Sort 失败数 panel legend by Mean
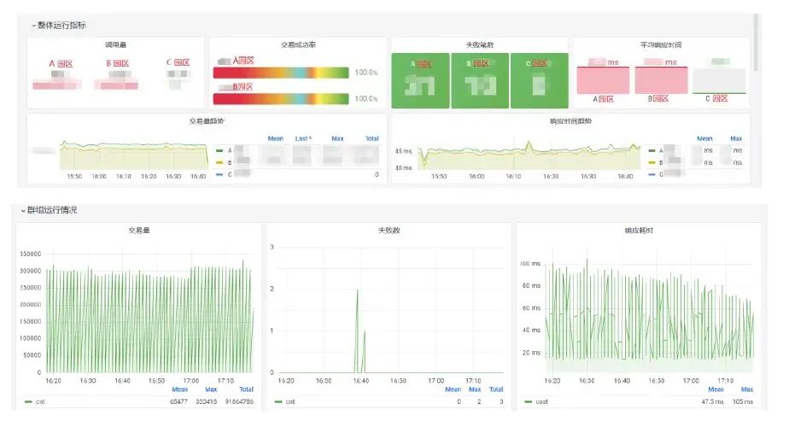 (x=453, y=389)
